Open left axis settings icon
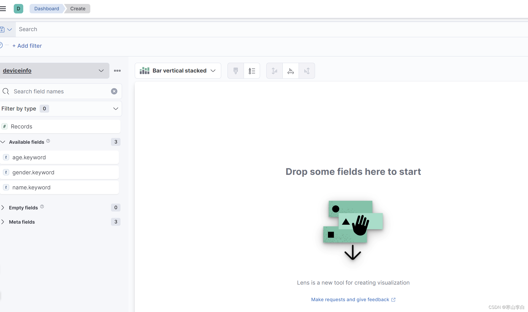The width and height of the screenshot is (528, 312). pyautogui.click(x=274, y=71)
